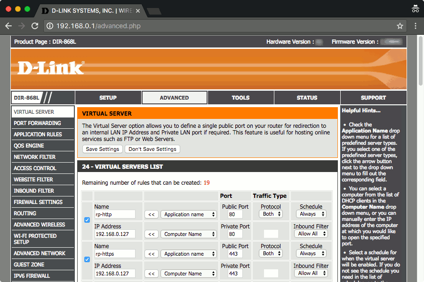Image resolution: width=424 pixels, height=282 pixels.
Task: Open Schedule dropdown for rp-https rule
Action: (311, 253)
